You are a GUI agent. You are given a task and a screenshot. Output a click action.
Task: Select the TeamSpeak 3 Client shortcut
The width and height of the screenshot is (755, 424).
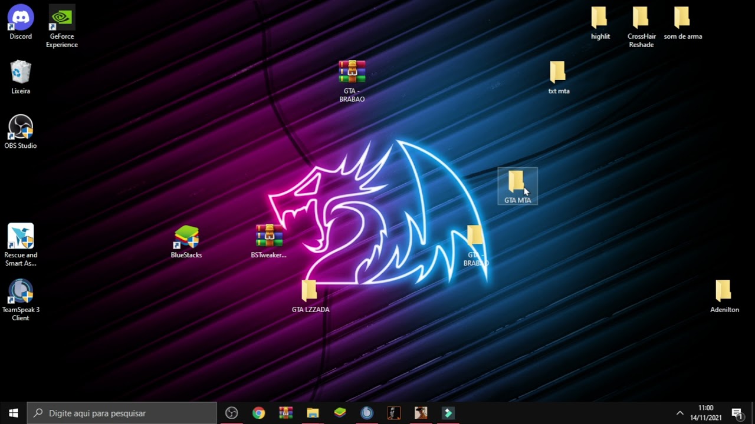pyautogui.click(x=21, y=300)
